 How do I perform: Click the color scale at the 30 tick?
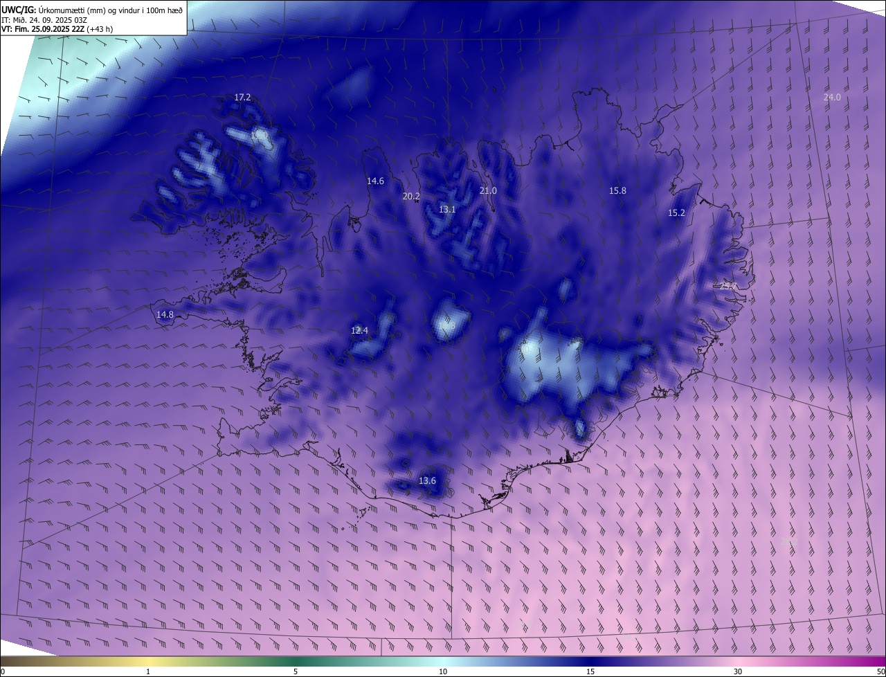[738, 671]
